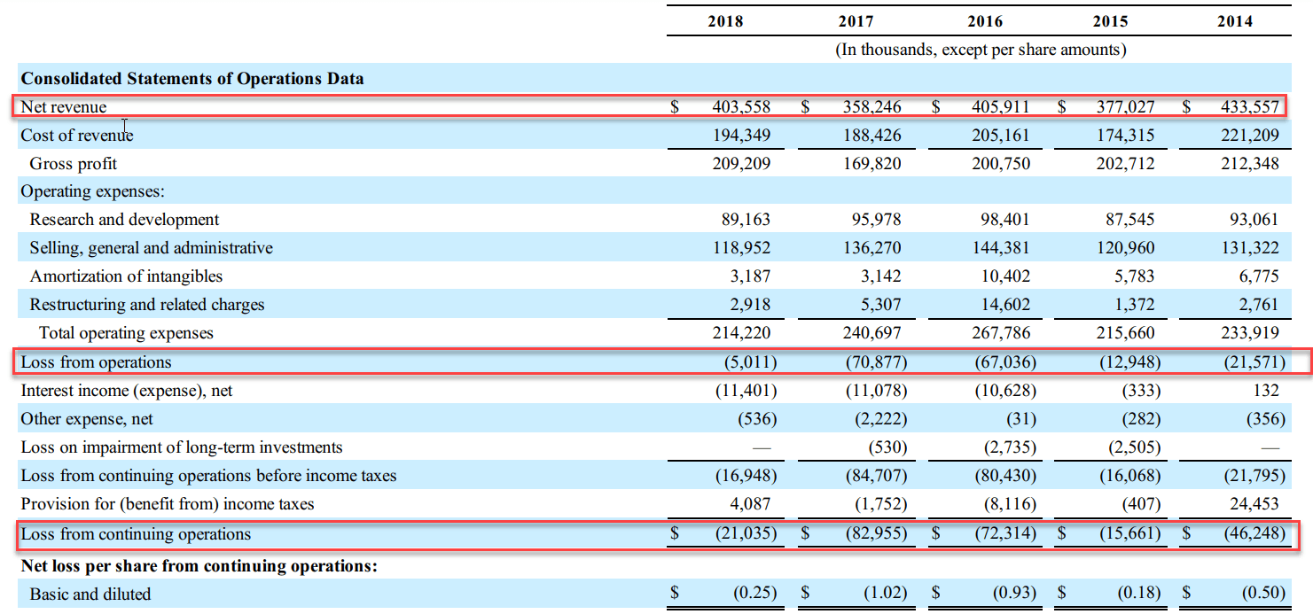Click the 2018 net revenue value 403,558
This screenshot has height=614, width=1313.
point(741,107)
